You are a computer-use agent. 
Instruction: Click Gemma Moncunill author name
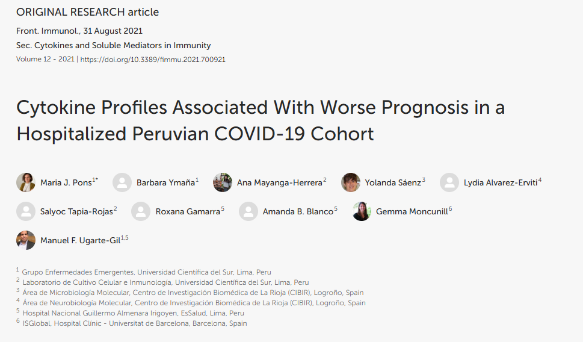coord(412,212)
